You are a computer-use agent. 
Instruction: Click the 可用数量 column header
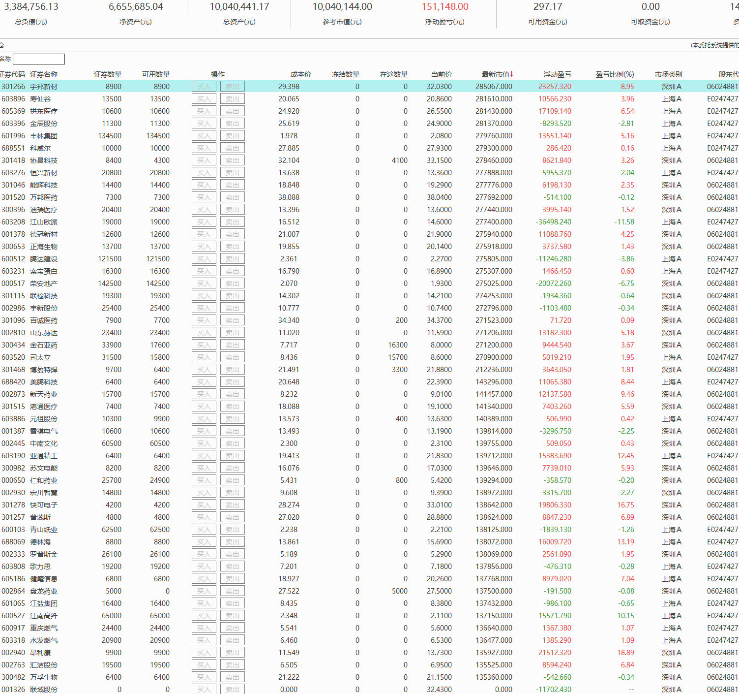coord(155,74)
